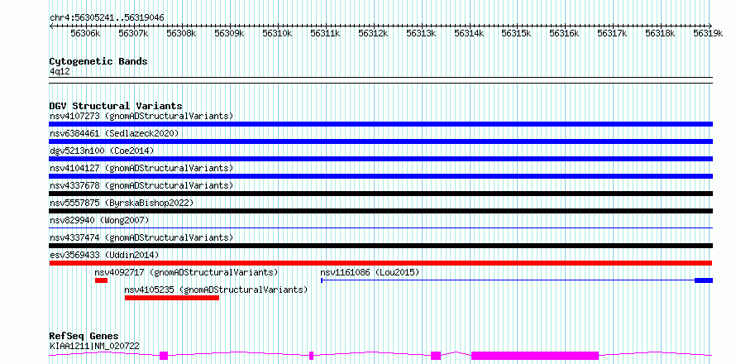Click the DGV Structural Variants track title
This screenshot has width=736, height=364.
(116, 106)
